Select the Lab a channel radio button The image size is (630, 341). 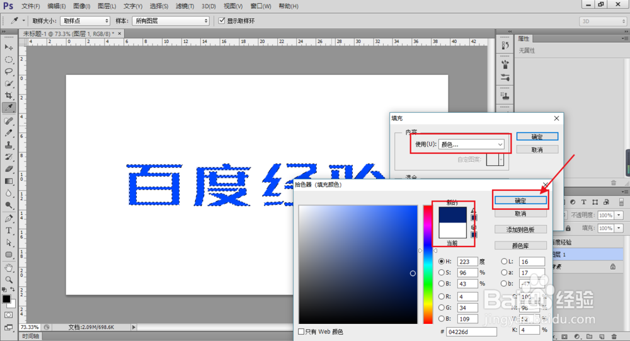click(x=504, y=273)
